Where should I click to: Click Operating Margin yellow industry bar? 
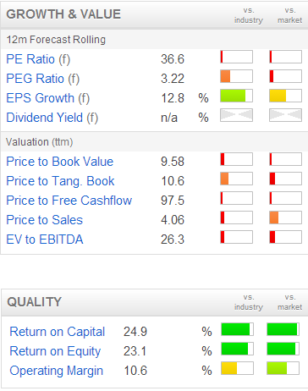[x=237, y=368]
